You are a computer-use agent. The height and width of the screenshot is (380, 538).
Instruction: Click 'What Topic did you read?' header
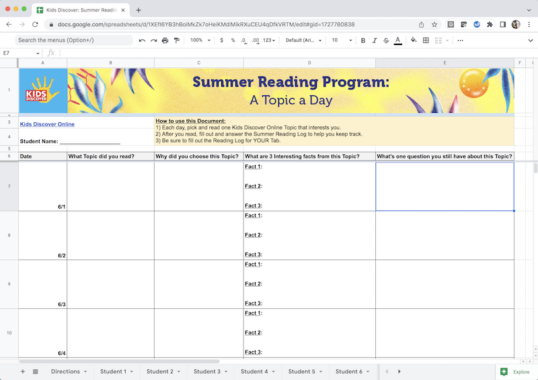click(x=110, y=156)
